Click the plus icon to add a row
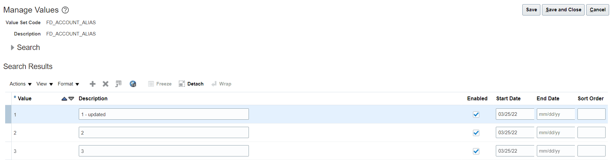The image size is (613, 160). 93,84
